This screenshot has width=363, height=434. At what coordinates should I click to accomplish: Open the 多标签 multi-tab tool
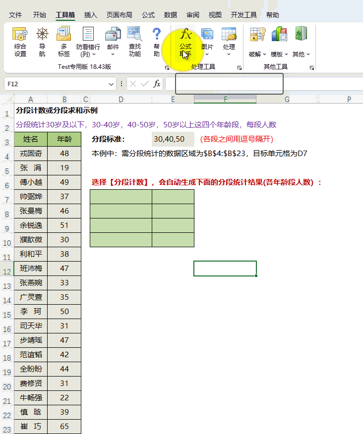(64, 42)
